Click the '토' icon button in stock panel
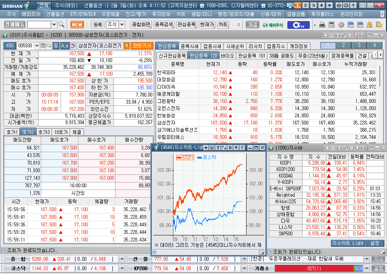 coord(56,46)
